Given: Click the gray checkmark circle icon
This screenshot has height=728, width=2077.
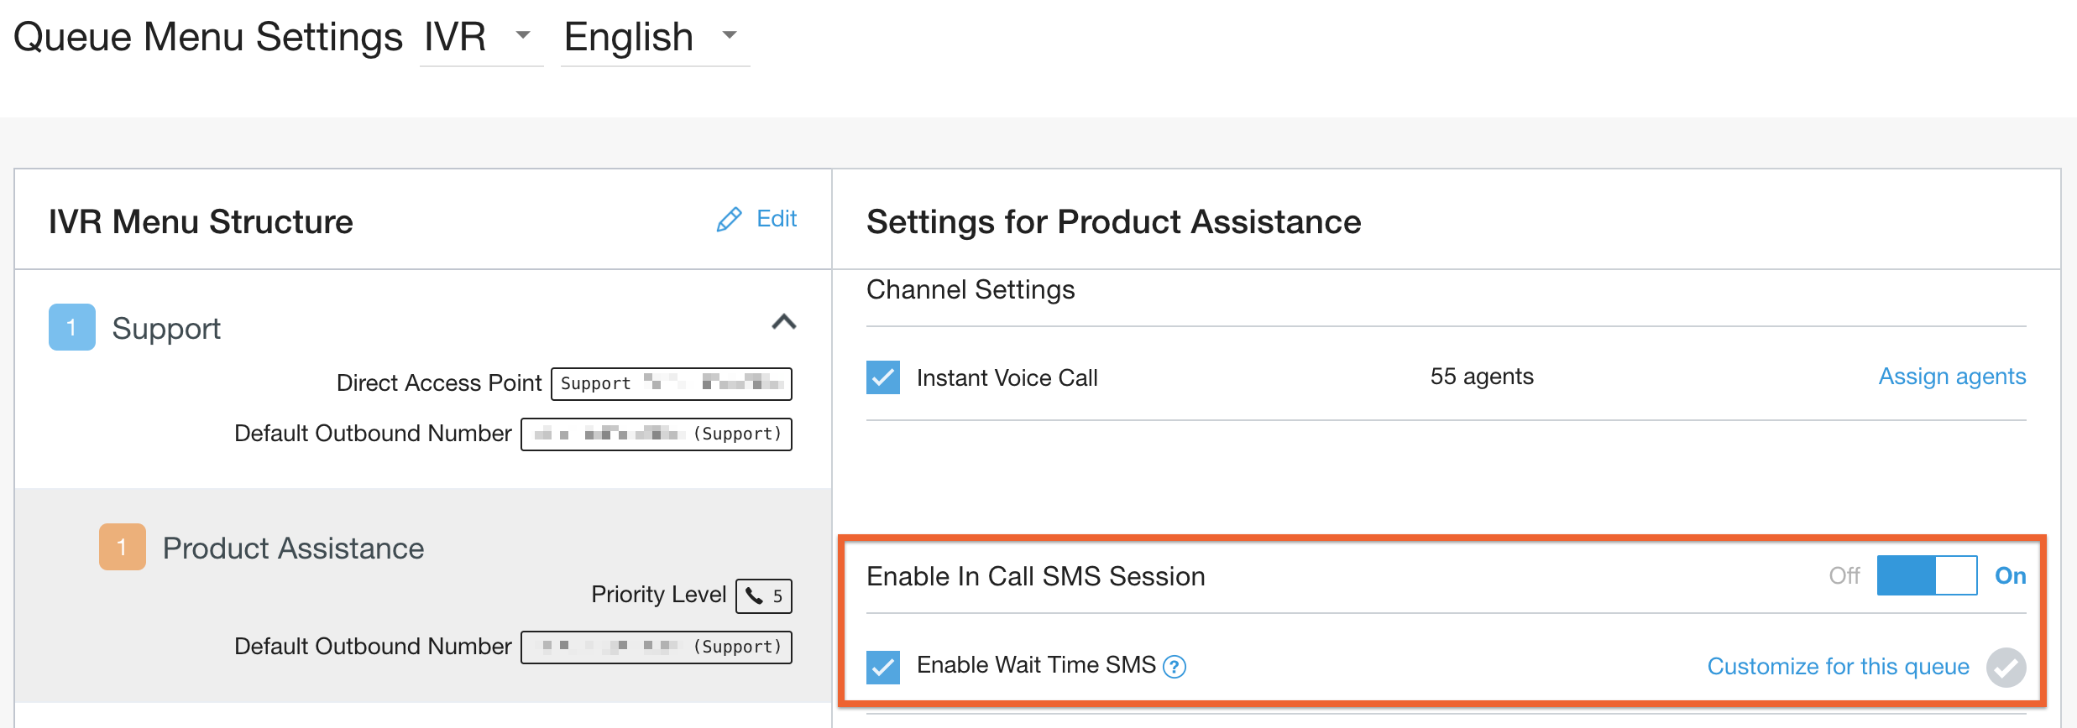Looking at the screenshot, I should (2006, 668).
